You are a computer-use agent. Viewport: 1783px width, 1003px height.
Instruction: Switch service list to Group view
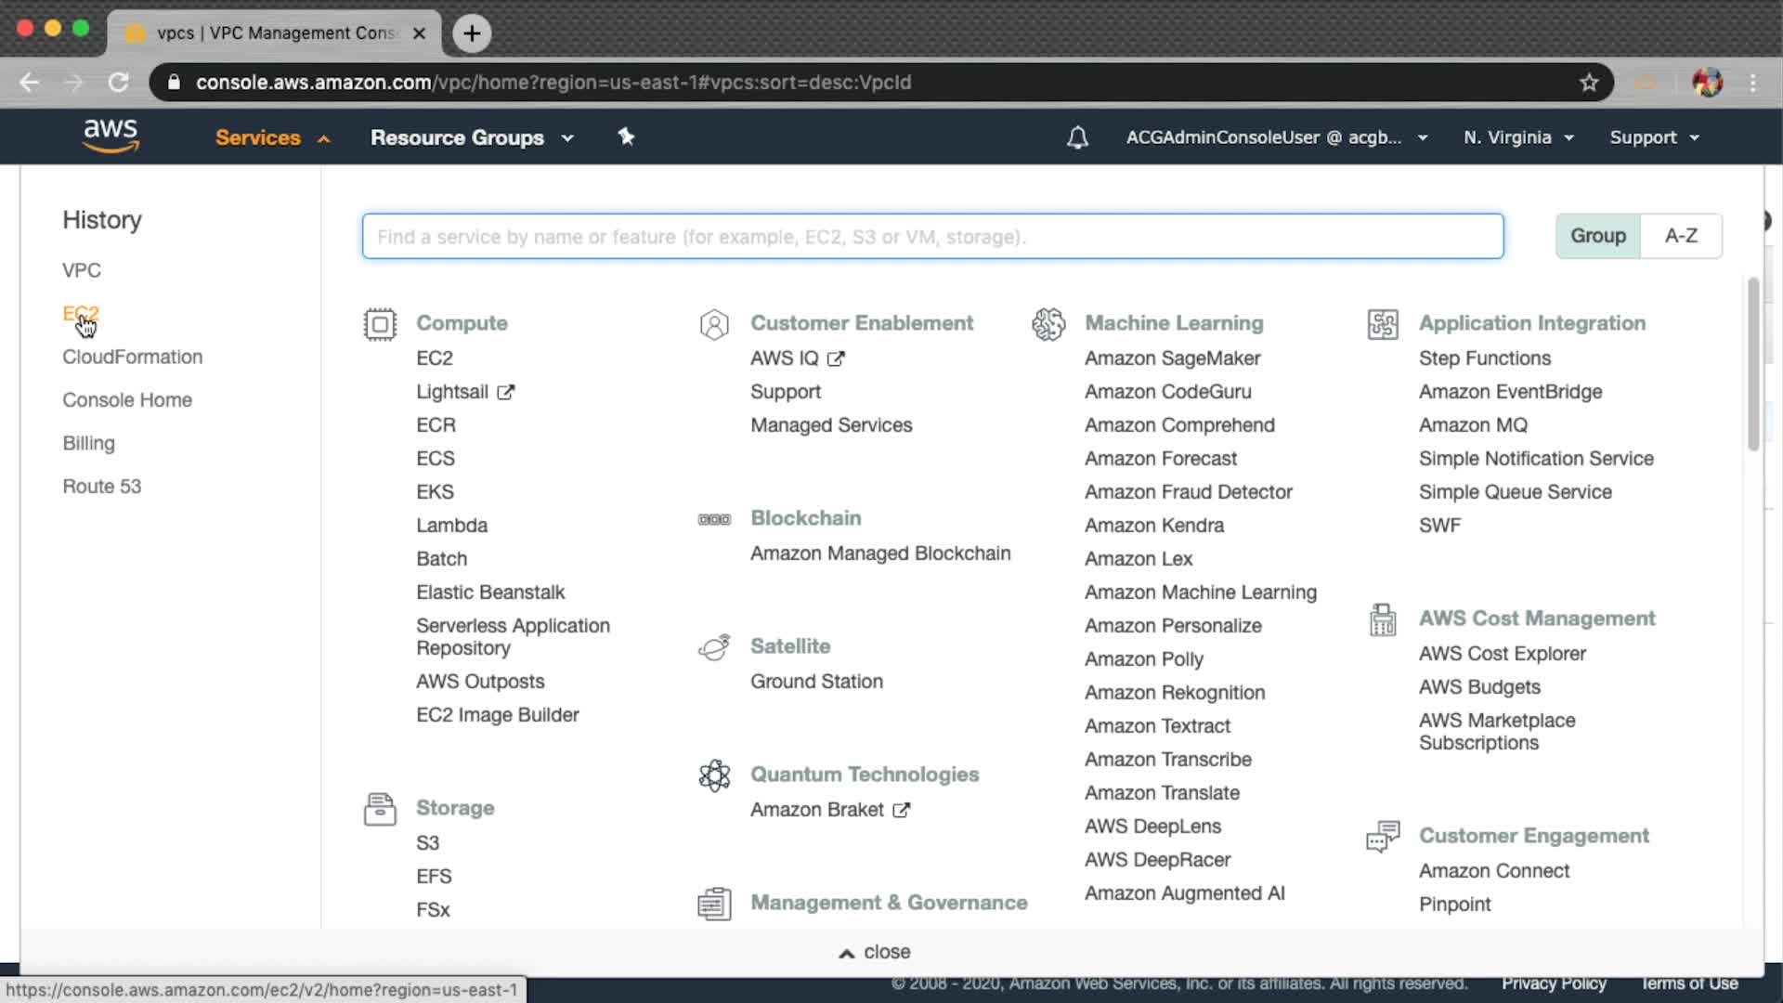[1597, 236]
